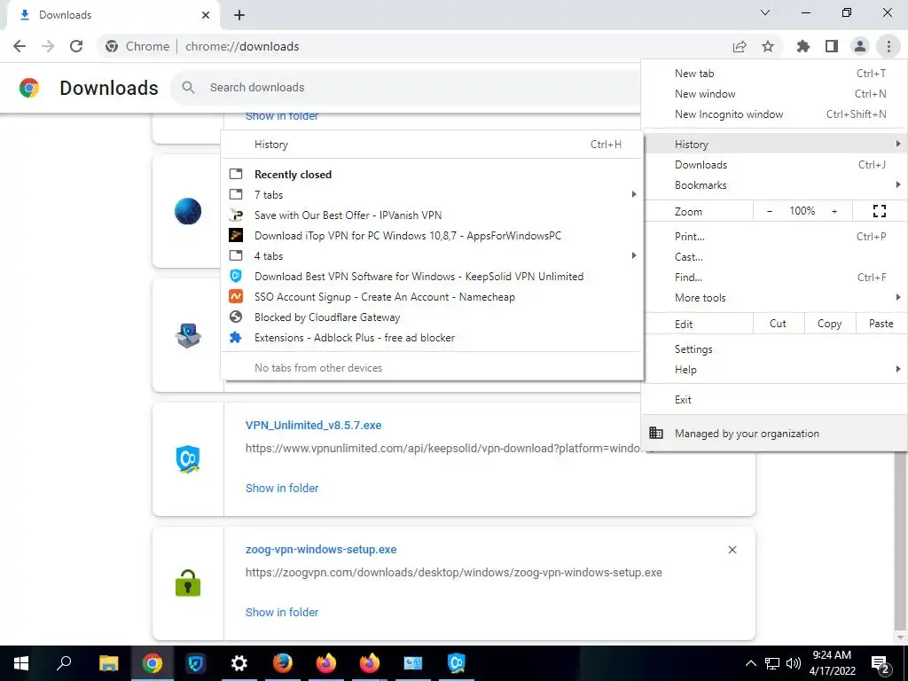The width and height of the screenshot is (908, 681).
Task: Select New tab in Chrome menu
Action: coord(774,74)
